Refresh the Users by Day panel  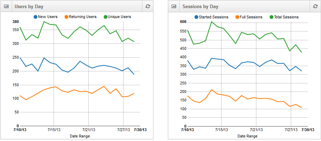click(x=148, y=6)
